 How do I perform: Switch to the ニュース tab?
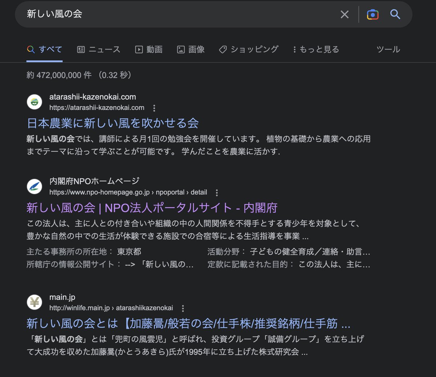[99, 49]
